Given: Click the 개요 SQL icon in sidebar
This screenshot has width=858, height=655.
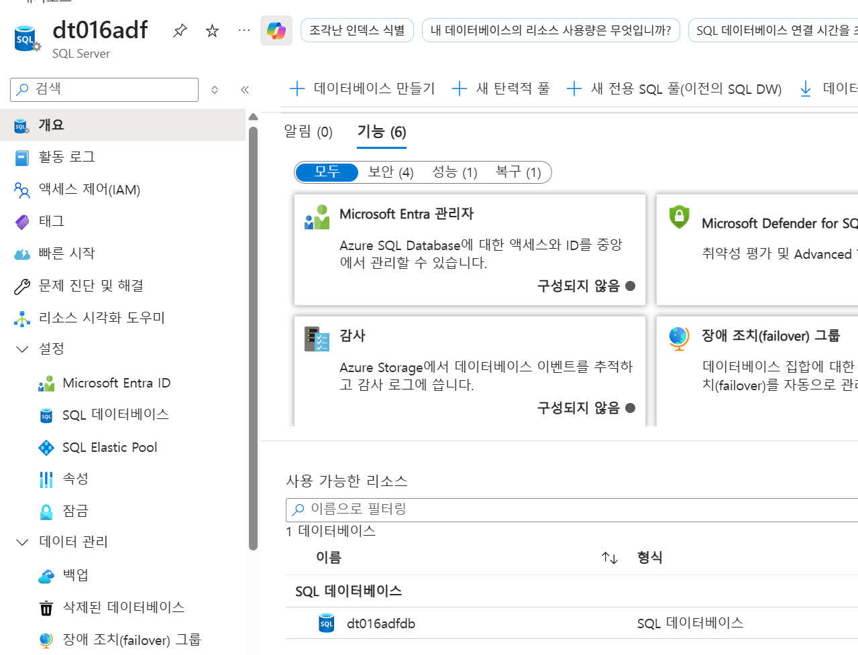Looking at the screenshot, I should 22,125.
